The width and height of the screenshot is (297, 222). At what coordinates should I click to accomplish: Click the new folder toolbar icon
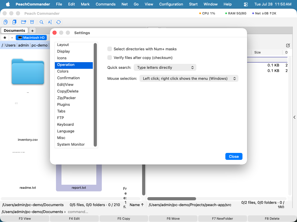23,22
